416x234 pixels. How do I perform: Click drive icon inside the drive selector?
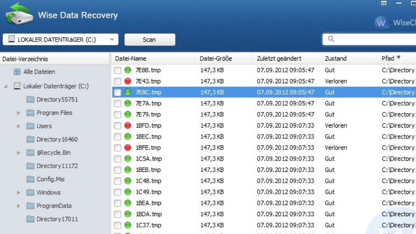click(11, 39)
